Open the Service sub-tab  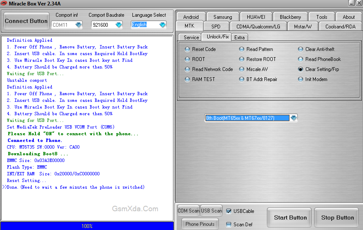[191, 37]
